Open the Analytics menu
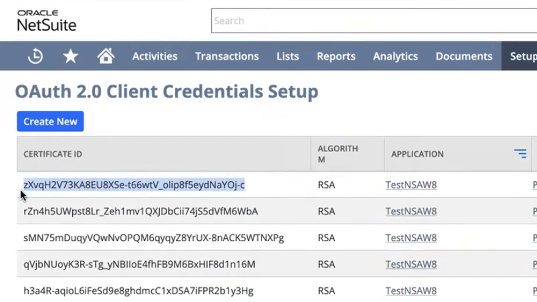 pos(396,56)
